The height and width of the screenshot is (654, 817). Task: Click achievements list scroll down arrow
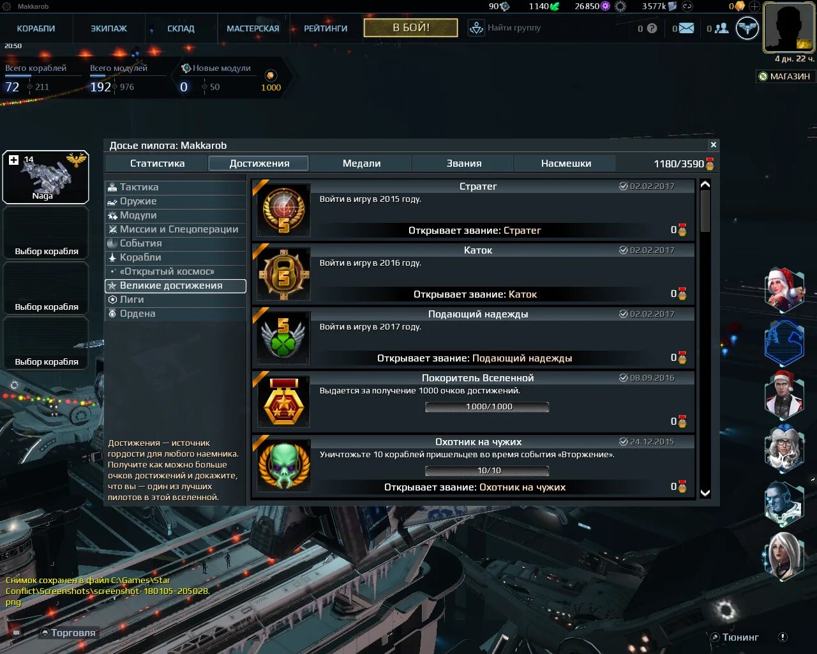(x=705, y=492)
